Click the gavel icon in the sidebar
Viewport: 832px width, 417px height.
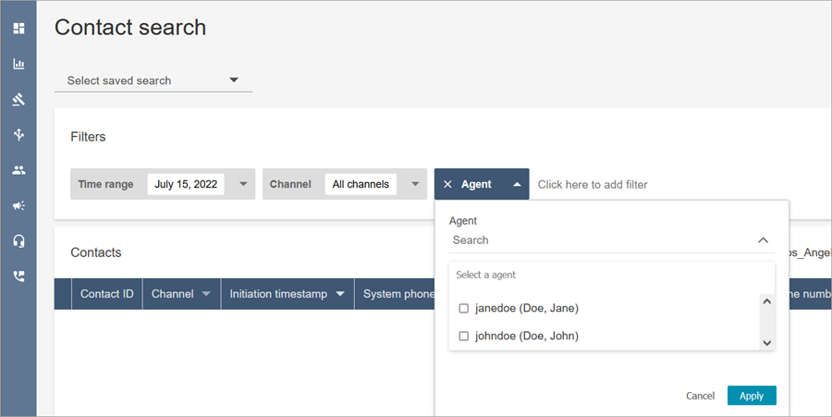pyautogui.click(x=18, y=100)
